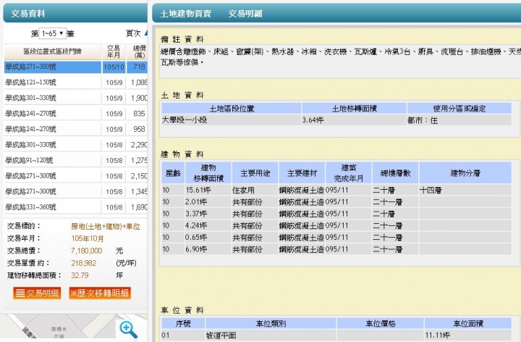This screenshot has width=521, height=342.
Task: Open the 歷次移轉明細 button
Action: point(100,293)
